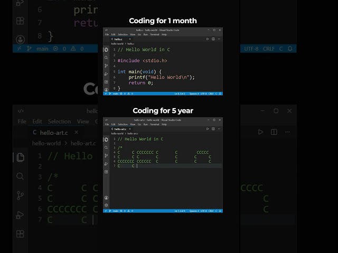Open errors and warnings count in hello.c status bar
Viewport: 338px width, 253px height.
click(x=127, y=94)
